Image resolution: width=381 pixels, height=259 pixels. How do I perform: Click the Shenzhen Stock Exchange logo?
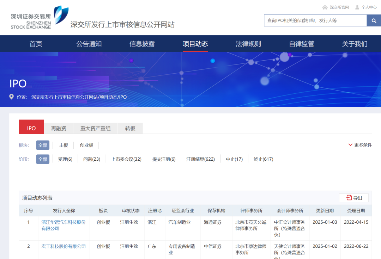coord(40,18)
